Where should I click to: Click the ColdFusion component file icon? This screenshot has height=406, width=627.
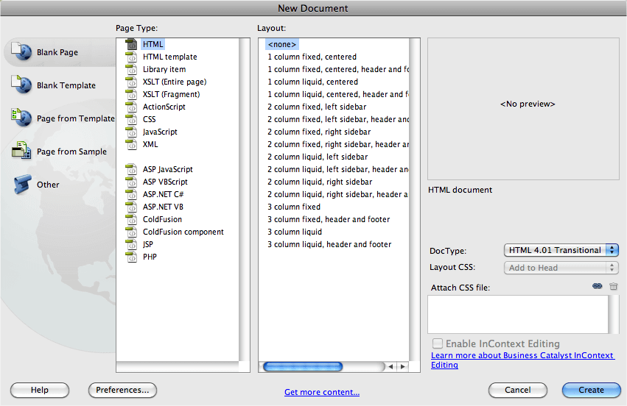coord(132,232)
